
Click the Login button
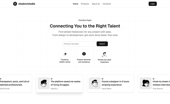(153, 4)
